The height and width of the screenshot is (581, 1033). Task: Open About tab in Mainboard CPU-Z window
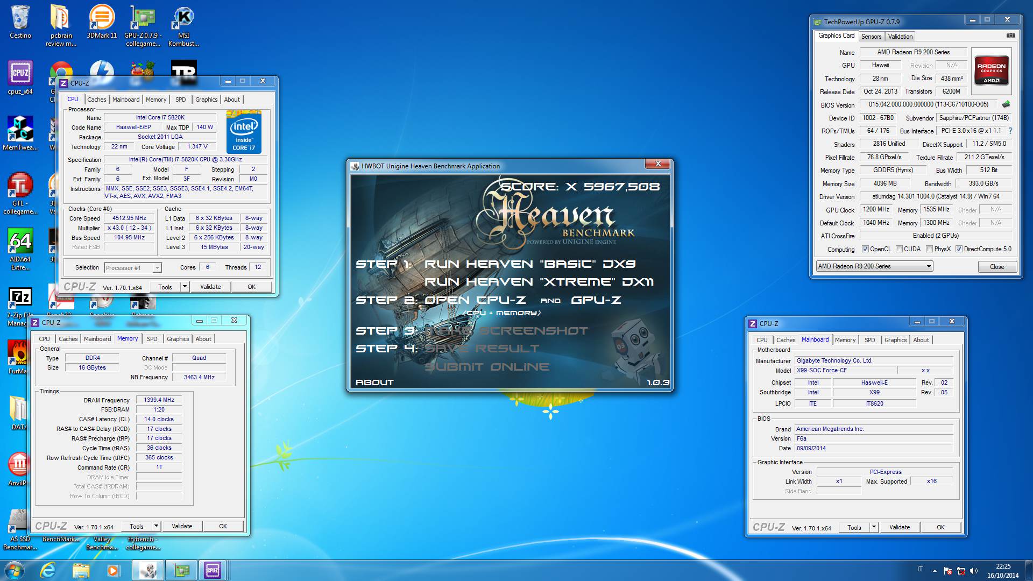click(x=921, y=340)
